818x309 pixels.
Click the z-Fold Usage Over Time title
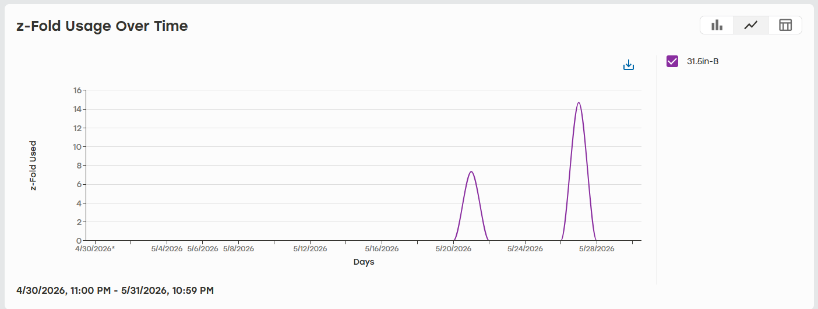(102, 26)
